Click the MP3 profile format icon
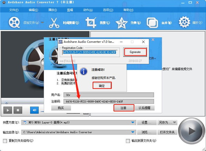 pos(25,123)
